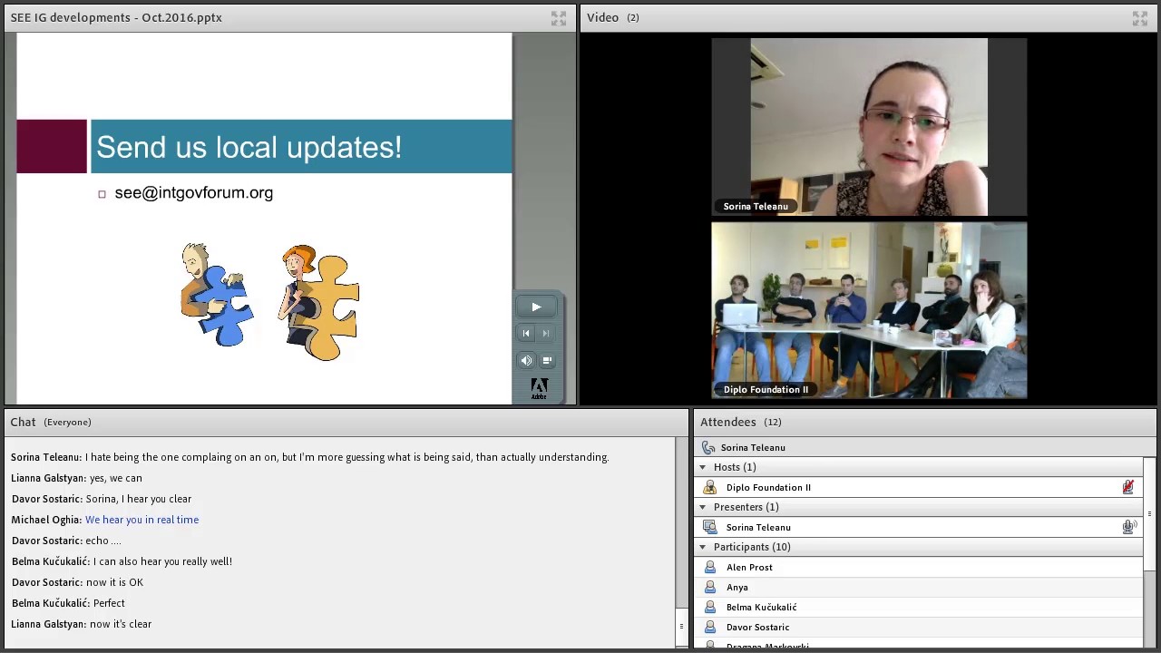Click the yellow puzzle figure on slide
The height and width of the screenshot is (653, 1161).
coord(319,302)
